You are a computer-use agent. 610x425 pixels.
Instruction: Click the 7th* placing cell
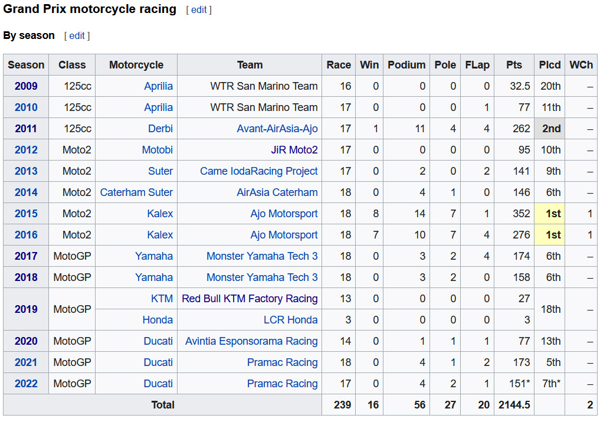pyautogui.click(x=550, y=383)
